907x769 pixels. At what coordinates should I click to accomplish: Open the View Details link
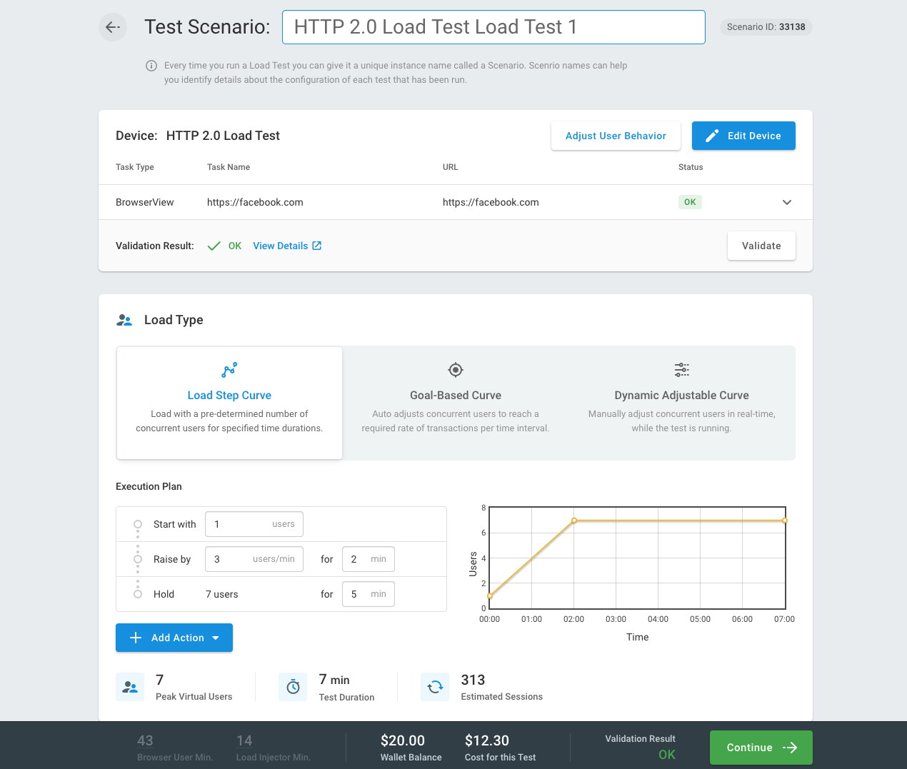click(x=281, y=245)
